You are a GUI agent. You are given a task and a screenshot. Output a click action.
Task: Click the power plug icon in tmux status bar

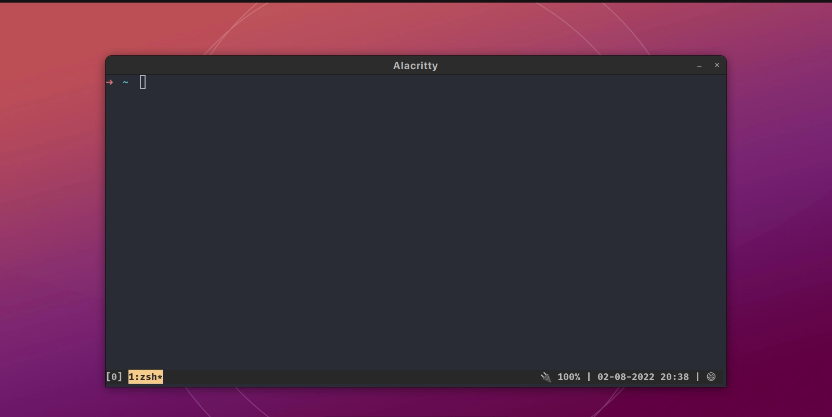(545, 377)
